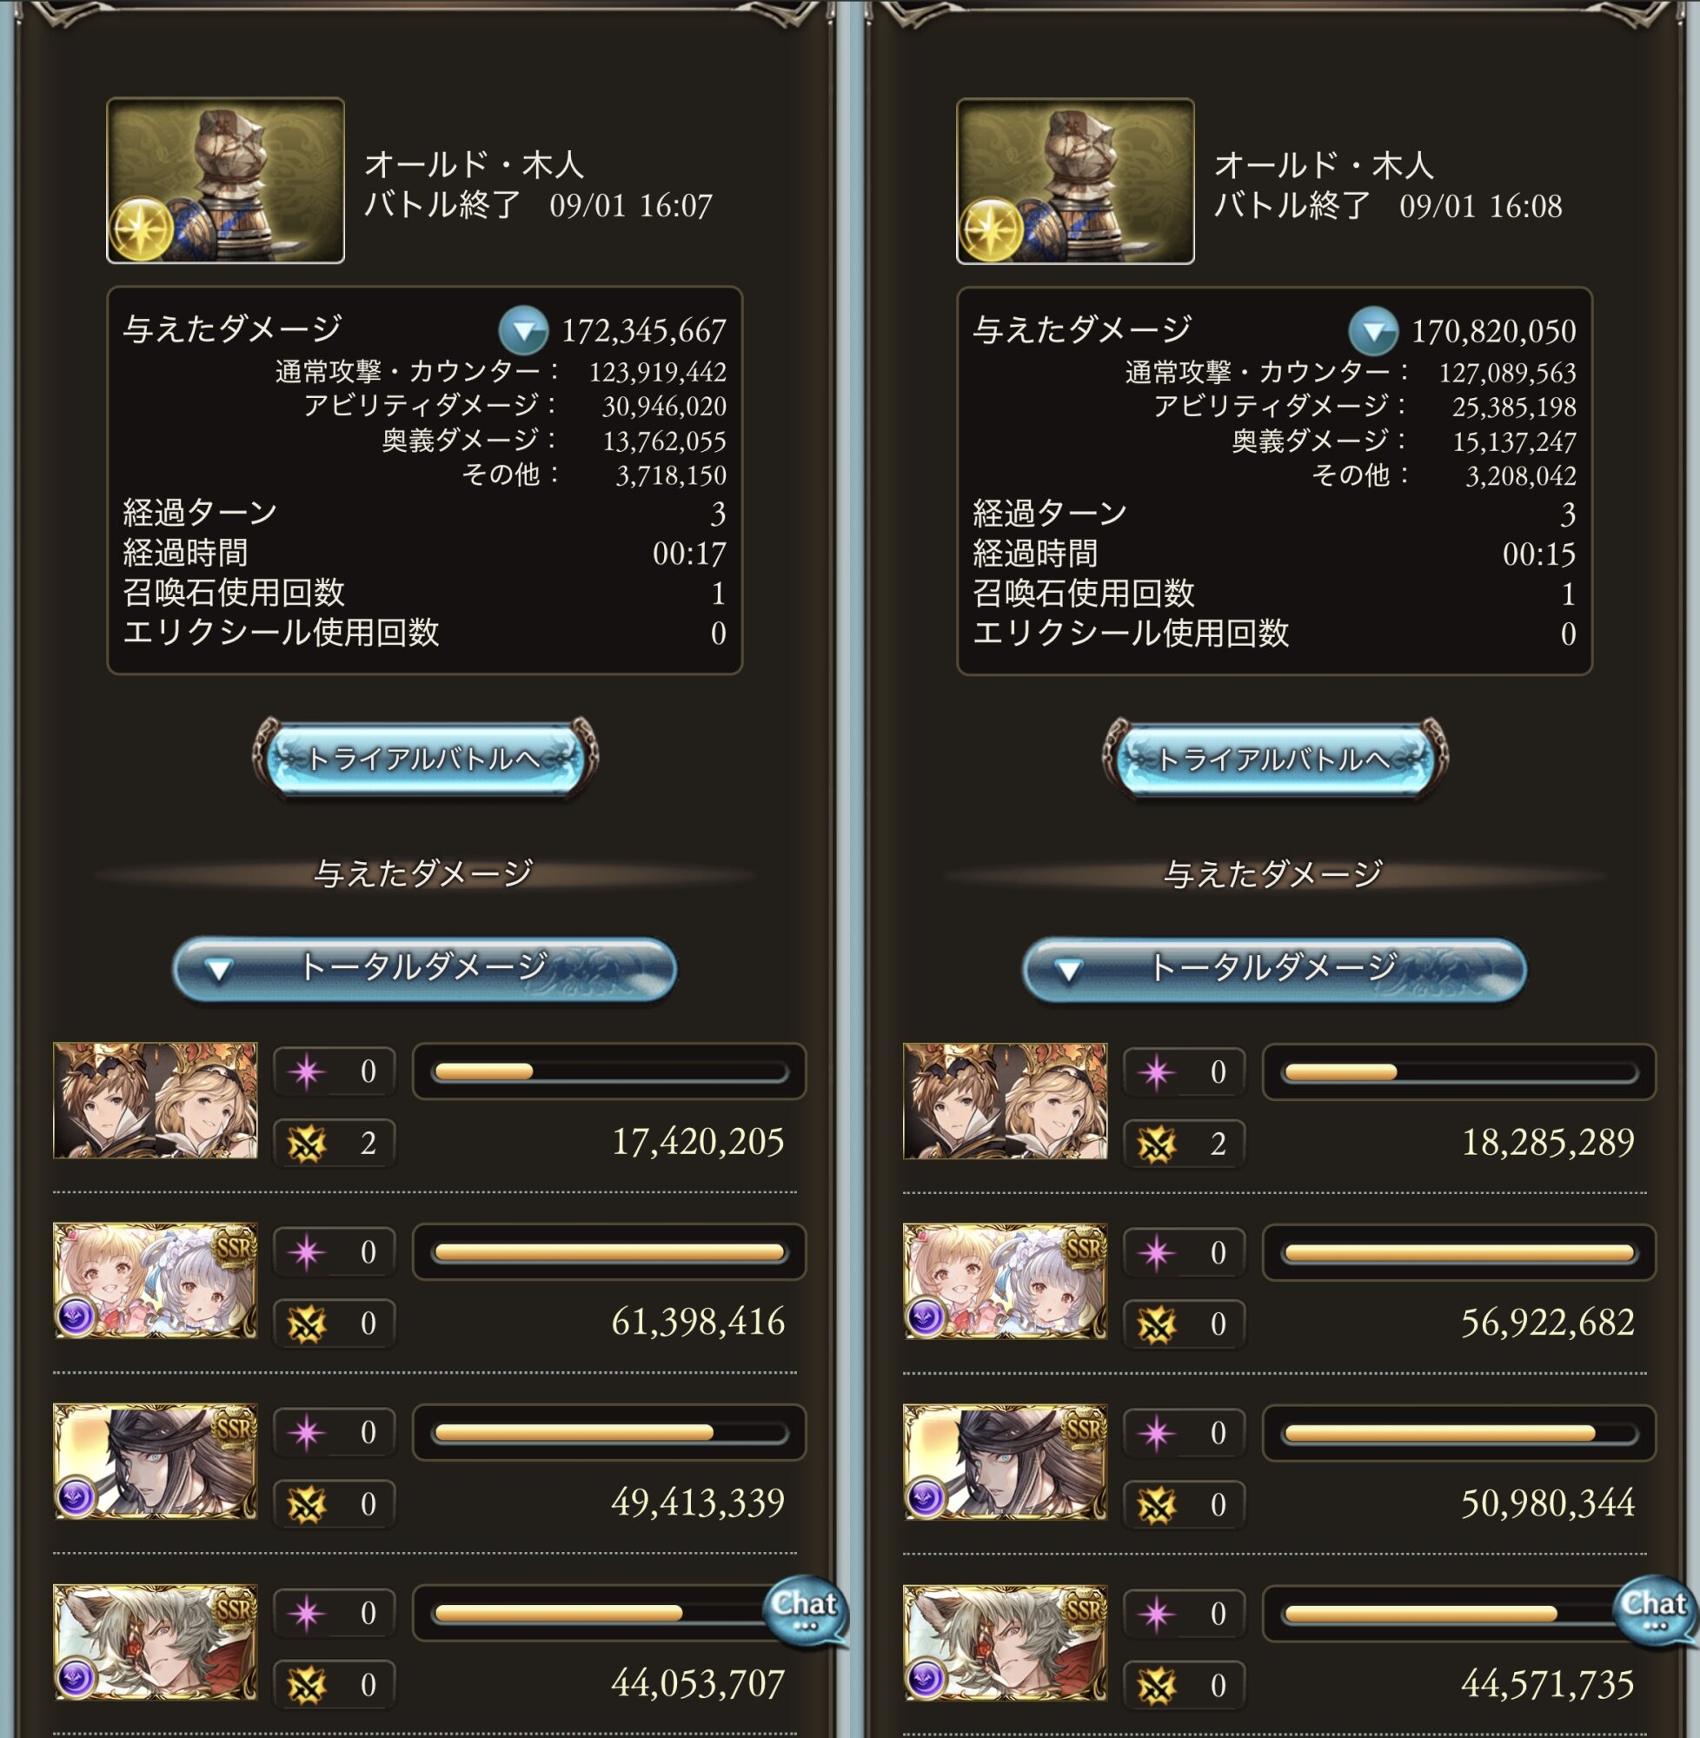The image size is (1700, 1738).
Task: Click dark-haired character portrait with 49,413,339
Action: pyautogui.click(x=156, y=1462)
